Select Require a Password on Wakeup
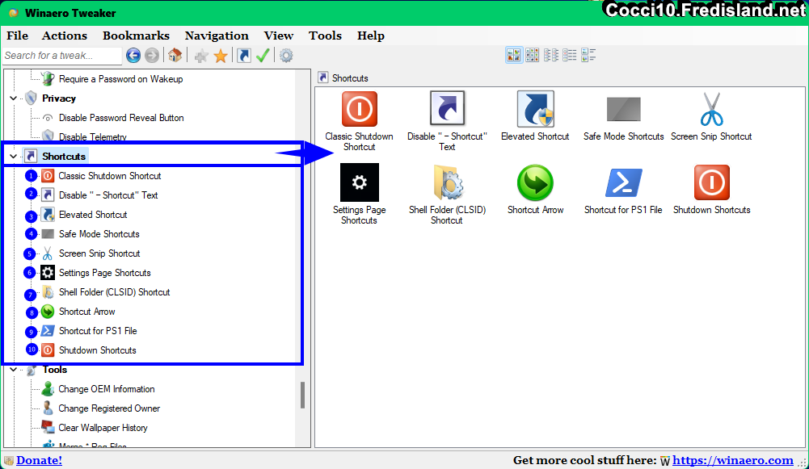 (x=120, y=79)
